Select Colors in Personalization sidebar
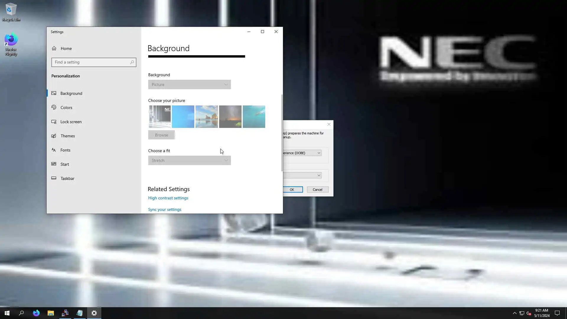This screenshot has width=567, height=319. [66, 108]
